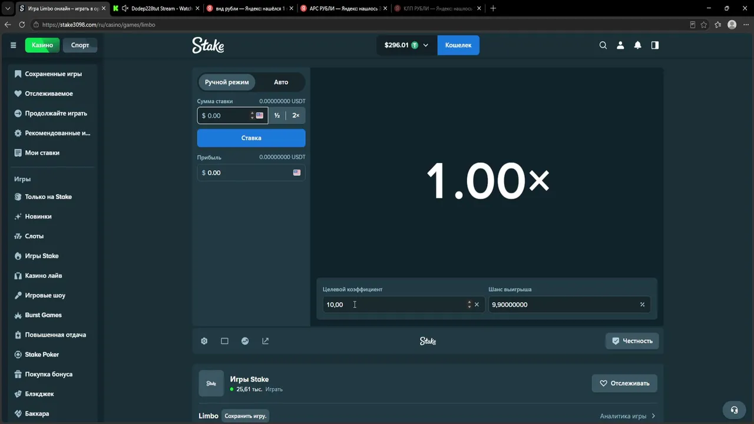Open Игры Stake in the sidebar
Image resolution: width=754 pixels, height=424 pixels.
point(52,256)
